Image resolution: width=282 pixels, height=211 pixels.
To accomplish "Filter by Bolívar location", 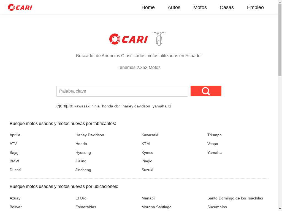I will tap(15, 207).
